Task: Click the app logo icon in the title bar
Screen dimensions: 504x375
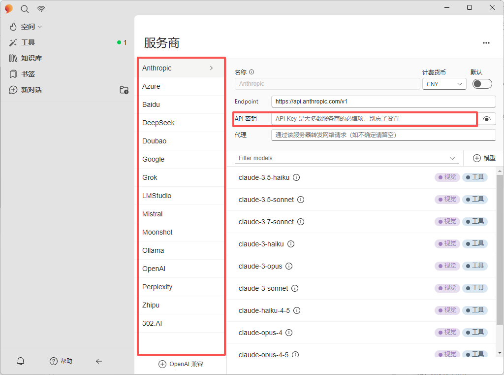Action: click(9, 9)
